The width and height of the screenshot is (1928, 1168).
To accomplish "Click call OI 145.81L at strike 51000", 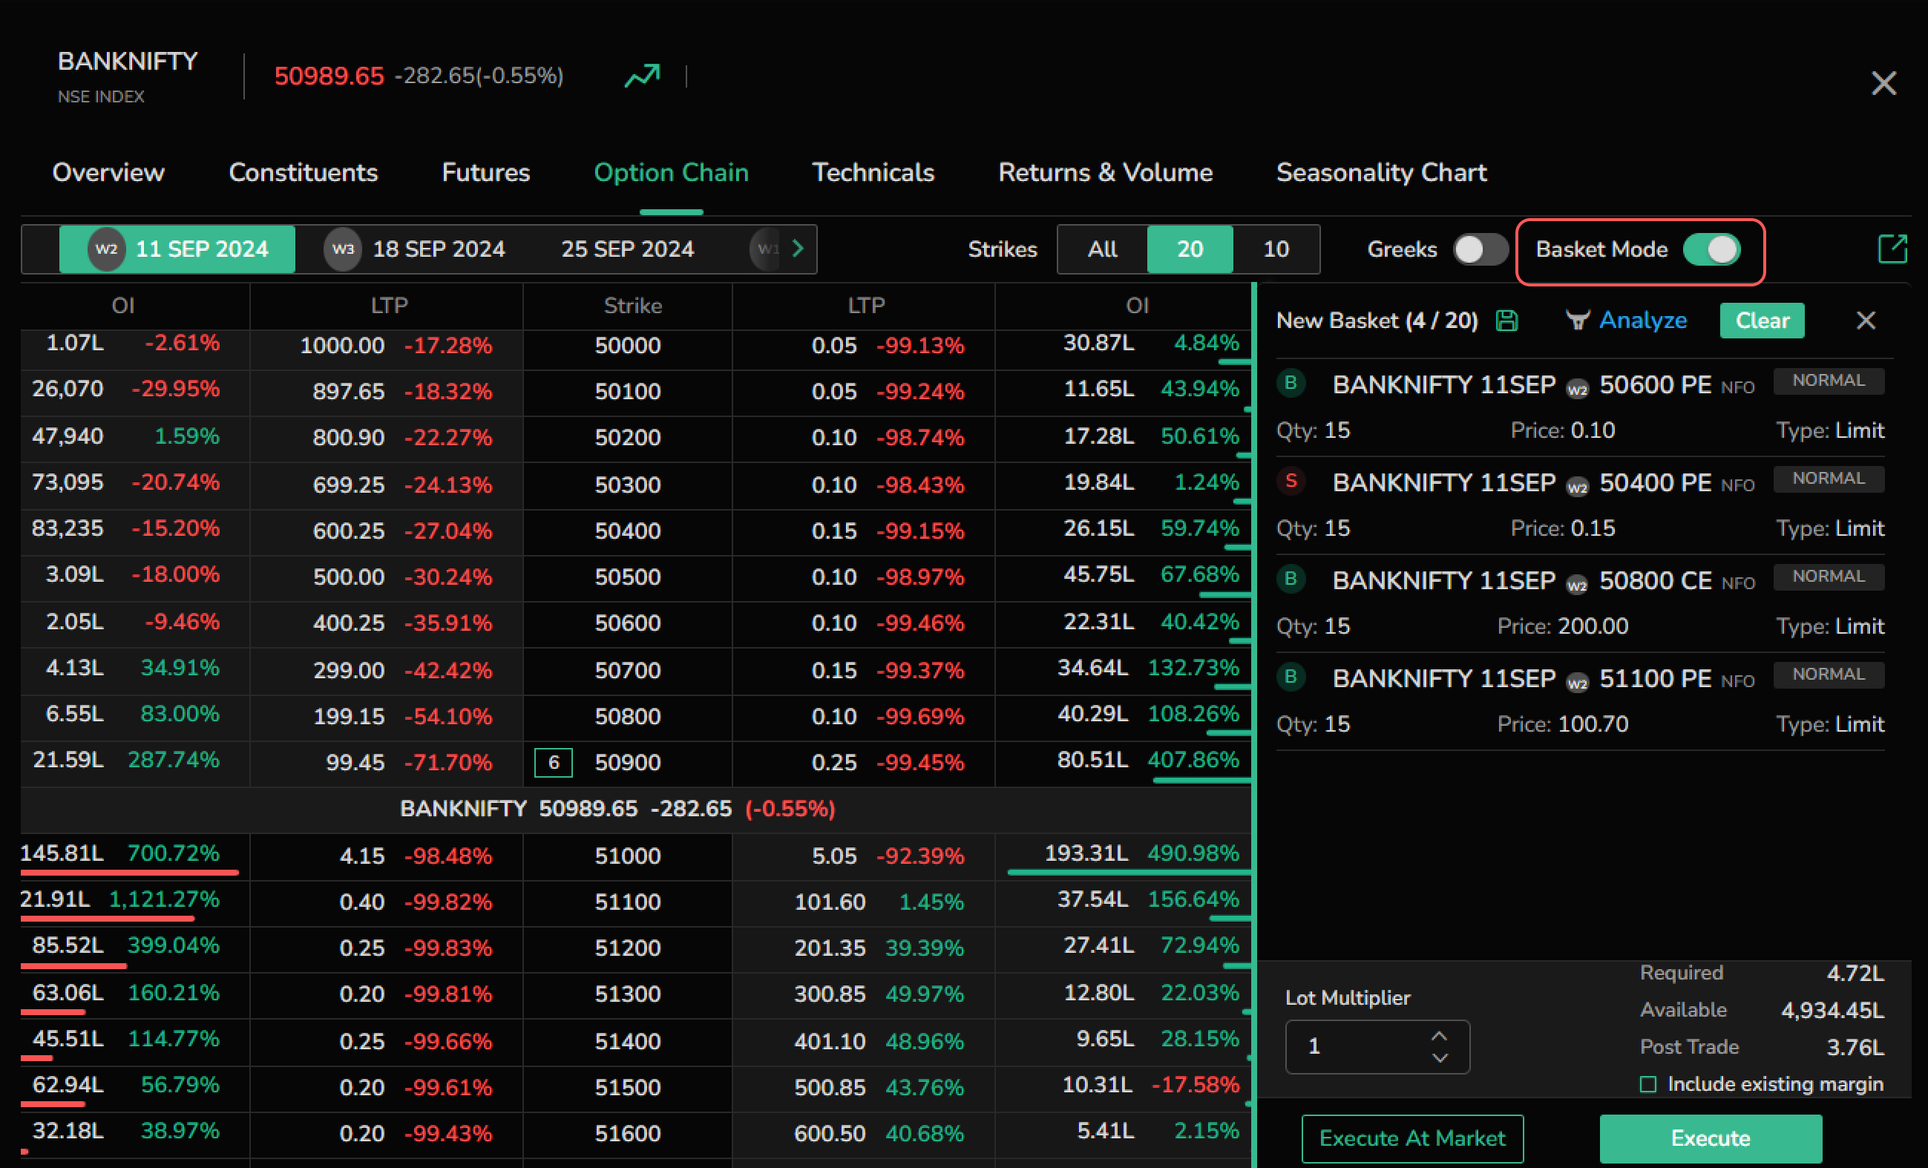I will [62, 853].
